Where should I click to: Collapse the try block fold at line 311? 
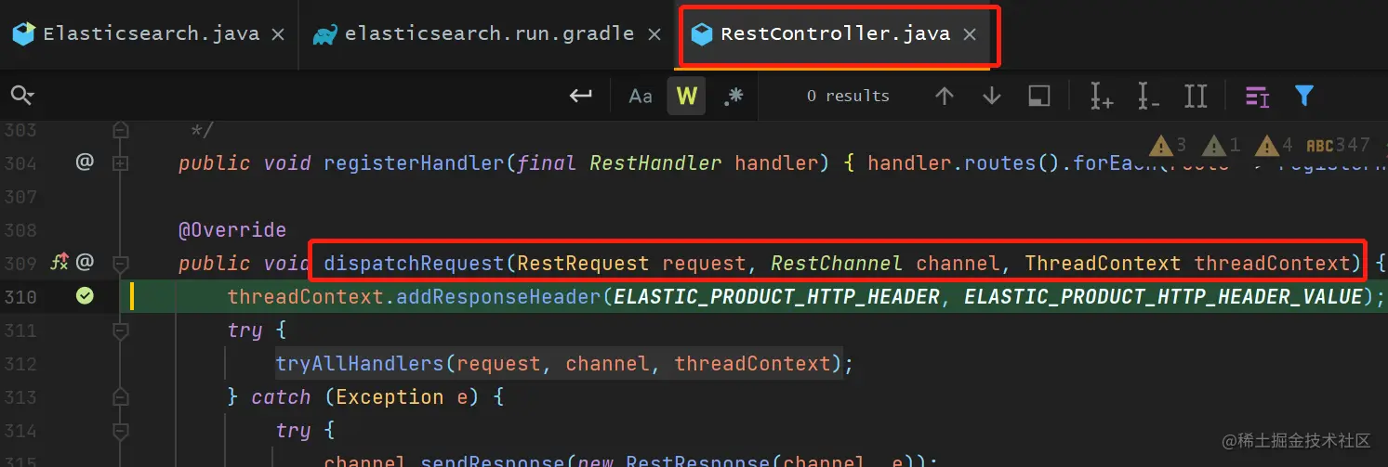click(x=120, y=331)
